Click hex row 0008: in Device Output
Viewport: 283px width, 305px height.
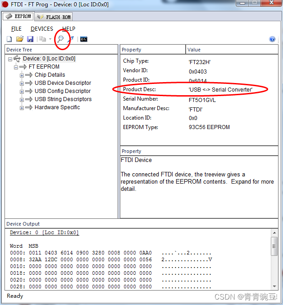(x=111, y=259)
